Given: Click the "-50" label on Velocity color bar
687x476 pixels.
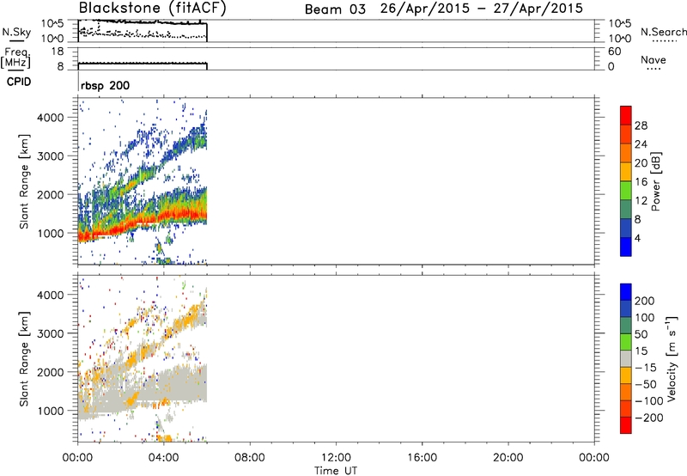Looking at the screenshot, I should point(646,384).
